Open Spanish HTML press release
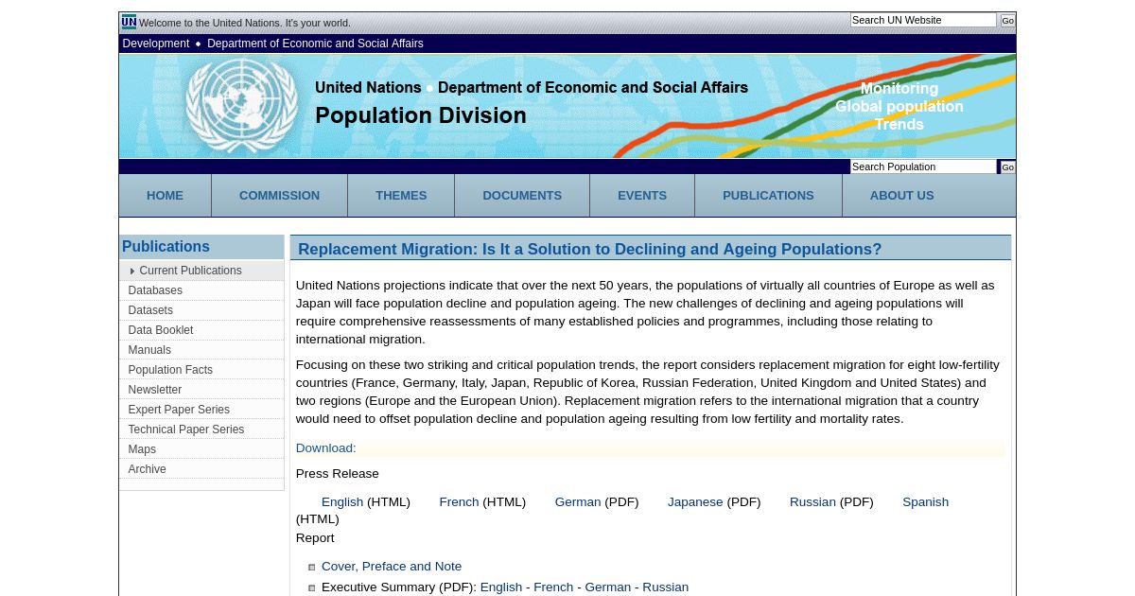 coord(925,502)
